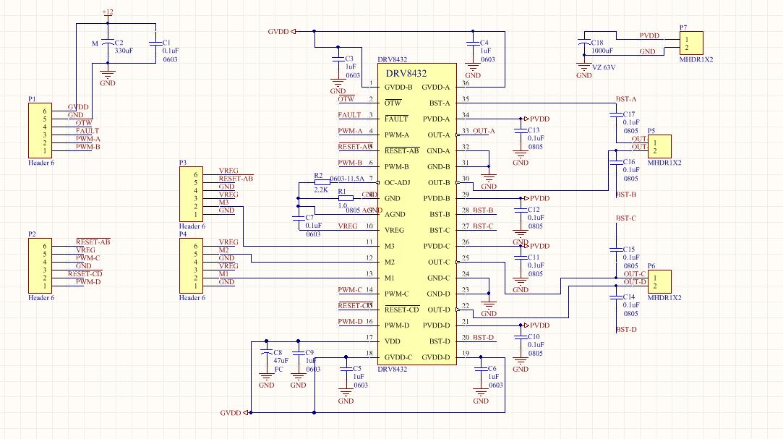The image size is (783, 439).
Task: Click the C11 capacitor designator
Action: click(534, 257)
